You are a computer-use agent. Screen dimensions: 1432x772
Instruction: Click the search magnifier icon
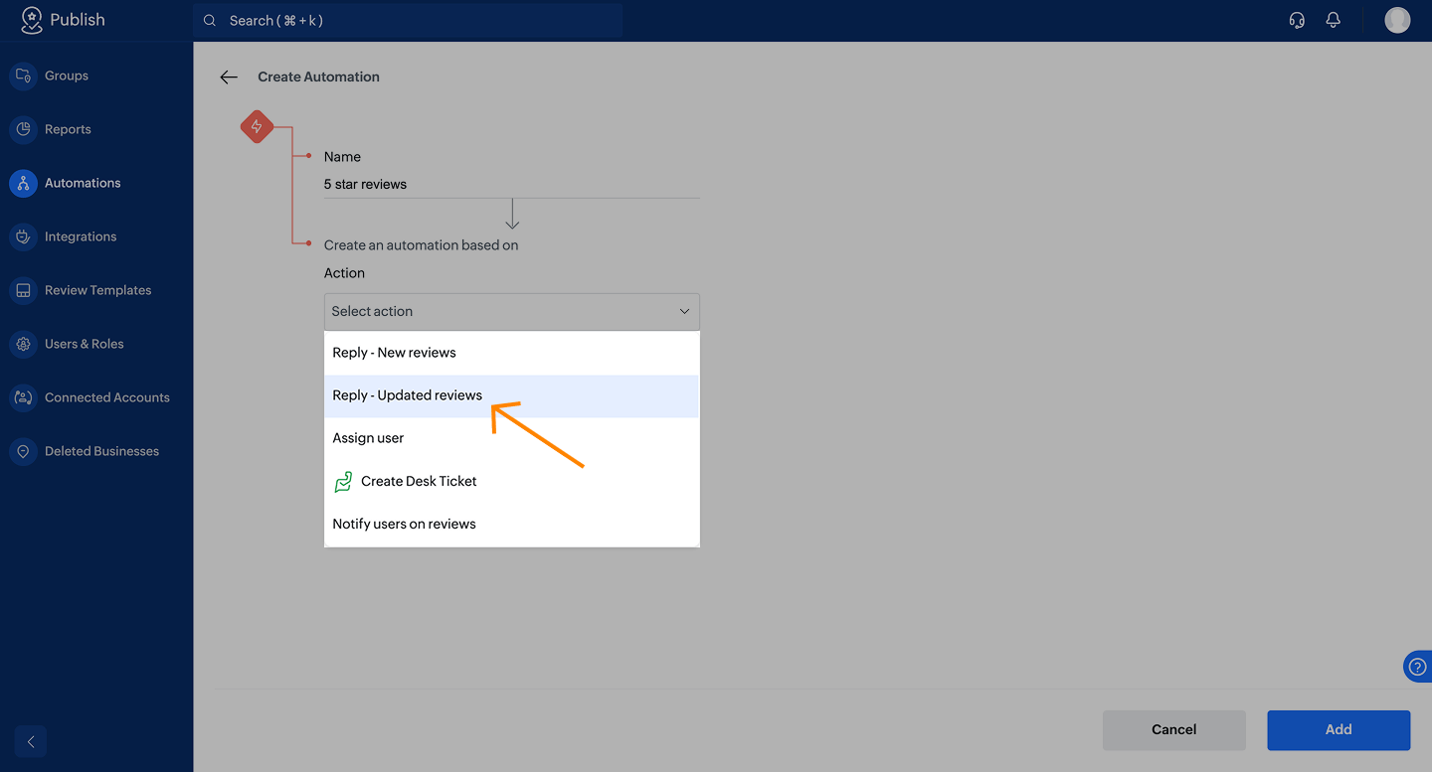pos(210,21)
